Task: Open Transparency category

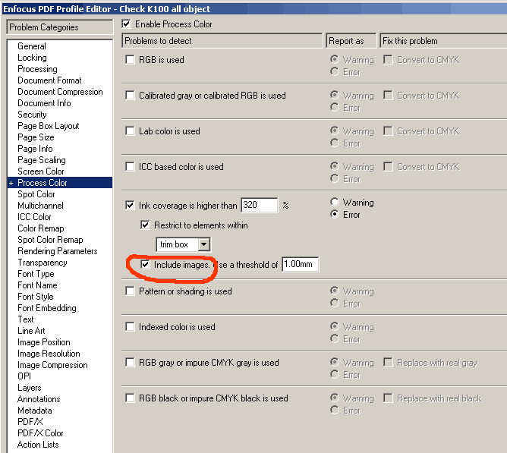Action: click(43, 263)
